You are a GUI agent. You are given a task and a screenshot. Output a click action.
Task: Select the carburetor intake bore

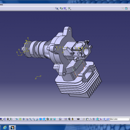[x=86, y=51]
